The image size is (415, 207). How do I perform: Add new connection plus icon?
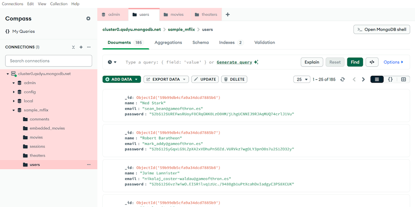[81, 47]
